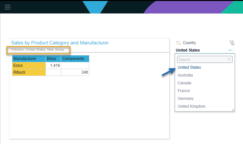243x144 pixels.
Task: Click the filter funnel icon with checkmark
Action: pyautogui.click(x=232, y=43)
